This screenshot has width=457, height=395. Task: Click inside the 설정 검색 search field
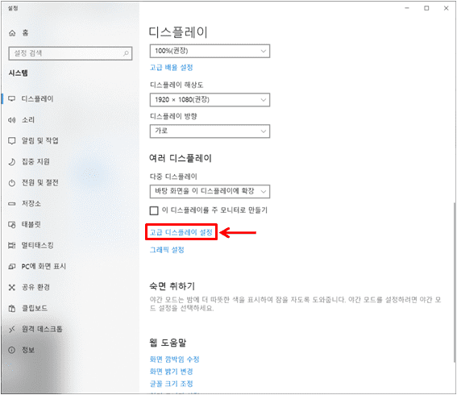click(x=70, y=53)
